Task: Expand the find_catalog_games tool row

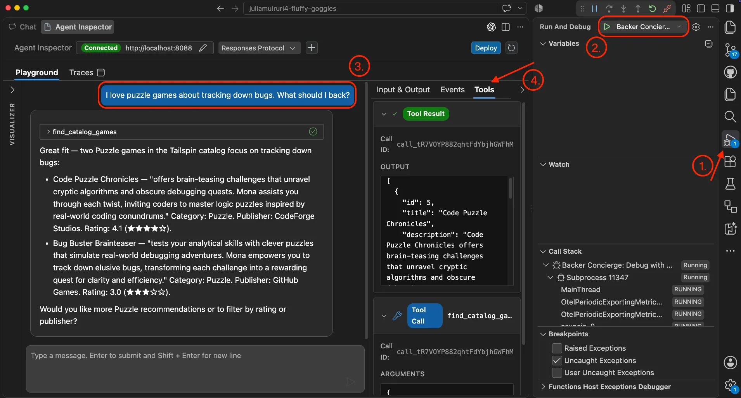Action: (182, 132)
